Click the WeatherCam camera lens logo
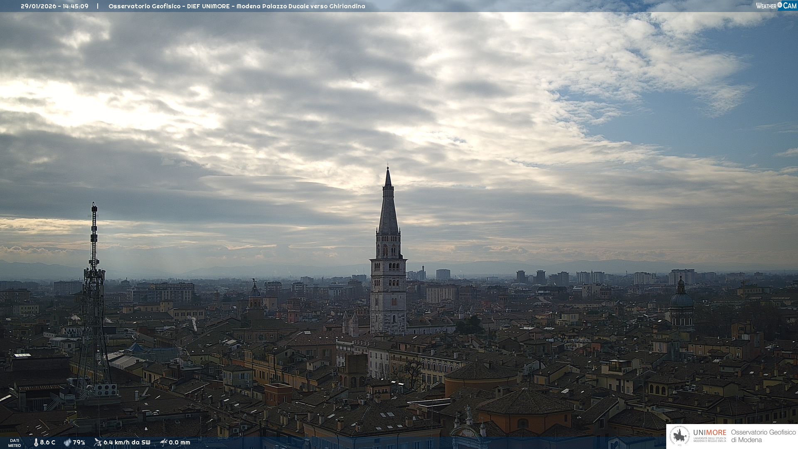Screen dimensions: 798x449 click(780, 5)
